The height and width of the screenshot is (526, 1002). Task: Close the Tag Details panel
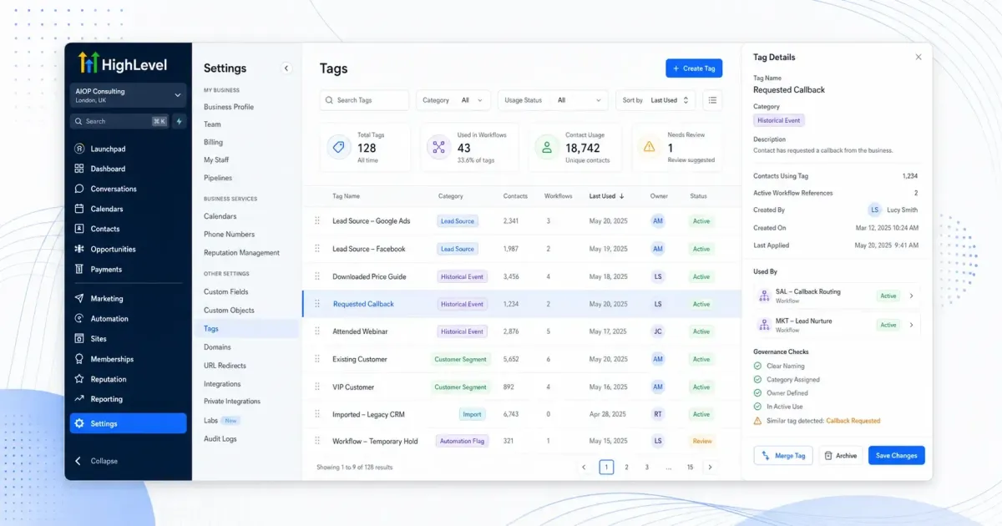pos(918,57)
